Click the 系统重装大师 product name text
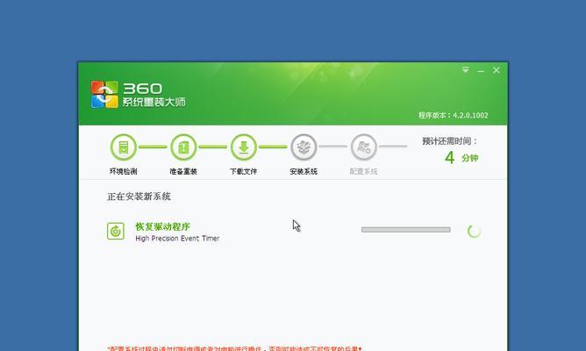This screenshot has width=586, height=351. (x=154, y=102)
